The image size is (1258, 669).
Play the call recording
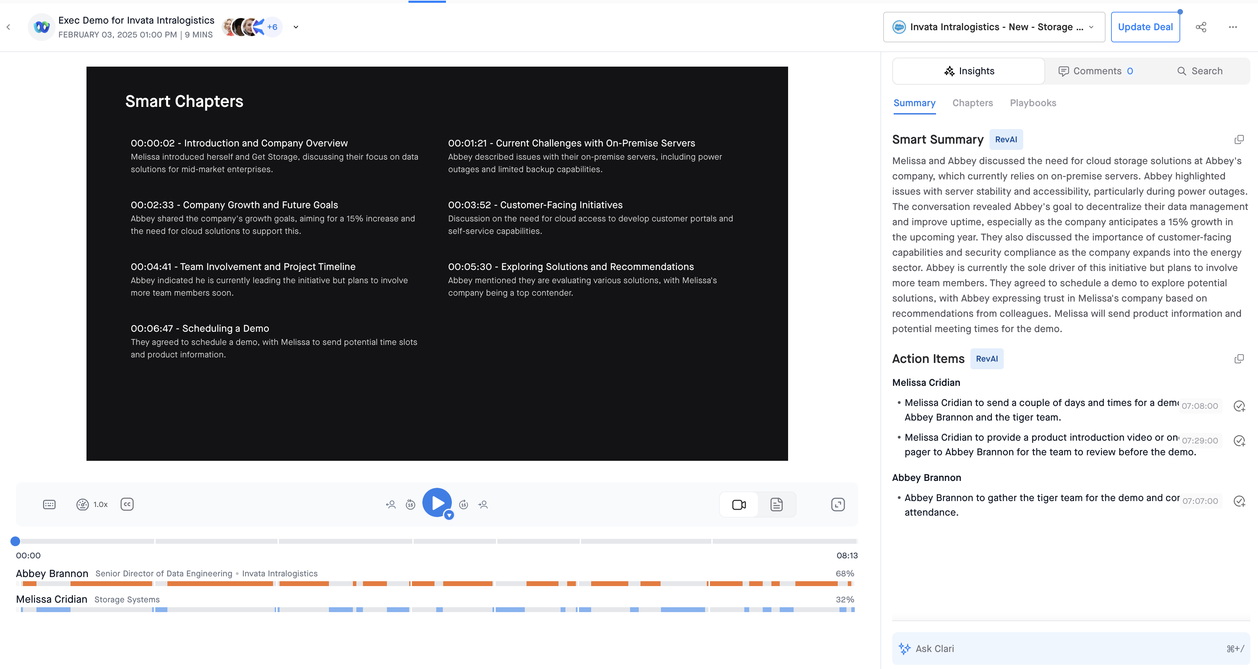437,502
